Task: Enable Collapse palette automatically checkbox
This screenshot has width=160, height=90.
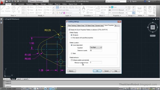Action: click(x=71, y=60)
